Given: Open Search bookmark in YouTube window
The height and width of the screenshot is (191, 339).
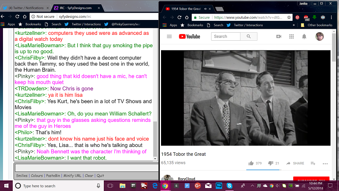Looking at the screenshot, I should pyautogui.click(x=215, y=25).
